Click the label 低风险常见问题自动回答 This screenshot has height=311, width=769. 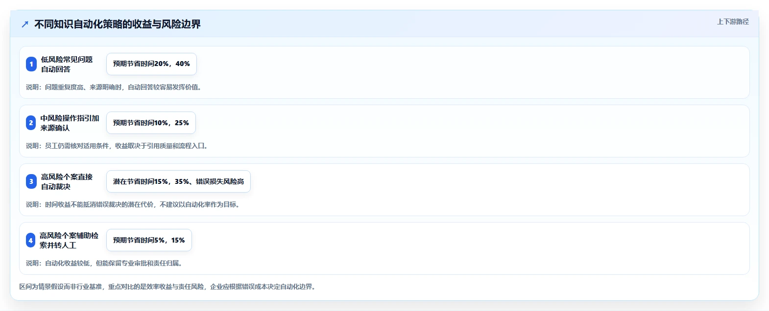point(67,64)
